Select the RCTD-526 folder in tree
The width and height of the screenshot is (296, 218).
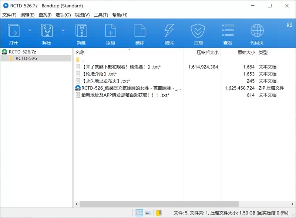point(26,59)
